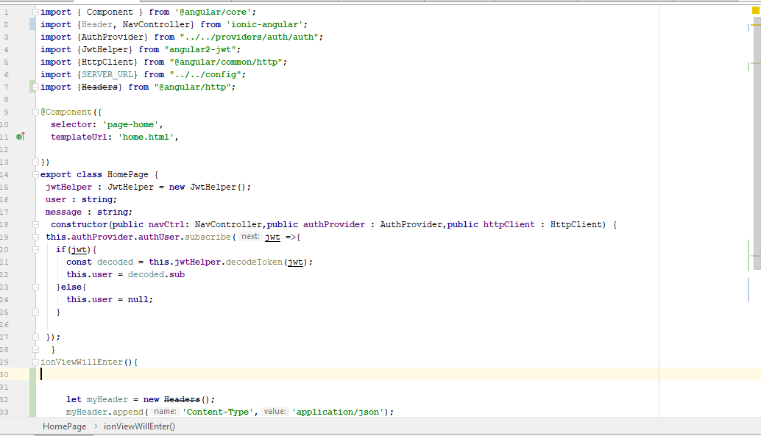Viewport: 761px width, 436px height.
Task: Click ionViewWillEnter() in the breadcrumb bar
Action: coord(139,426)
